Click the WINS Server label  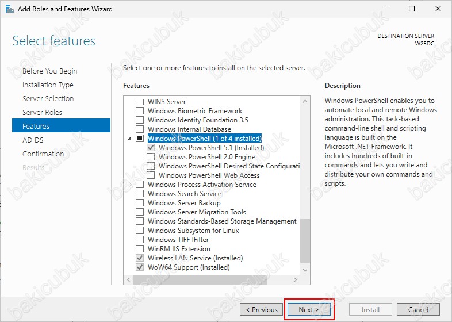pos(167,102)
